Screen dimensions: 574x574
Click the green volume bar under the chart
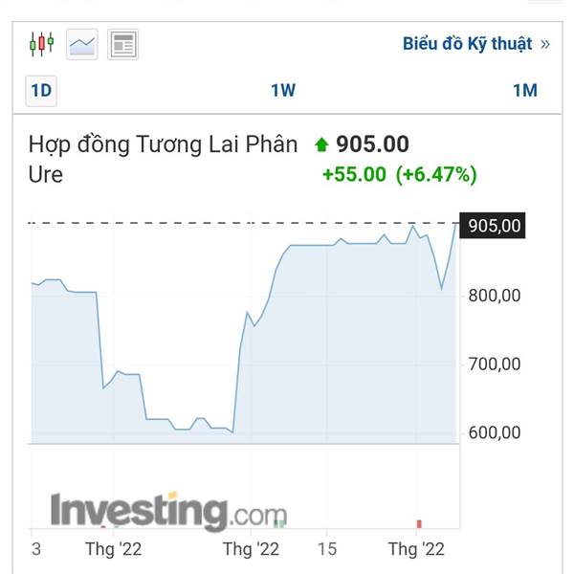[279, 524]
